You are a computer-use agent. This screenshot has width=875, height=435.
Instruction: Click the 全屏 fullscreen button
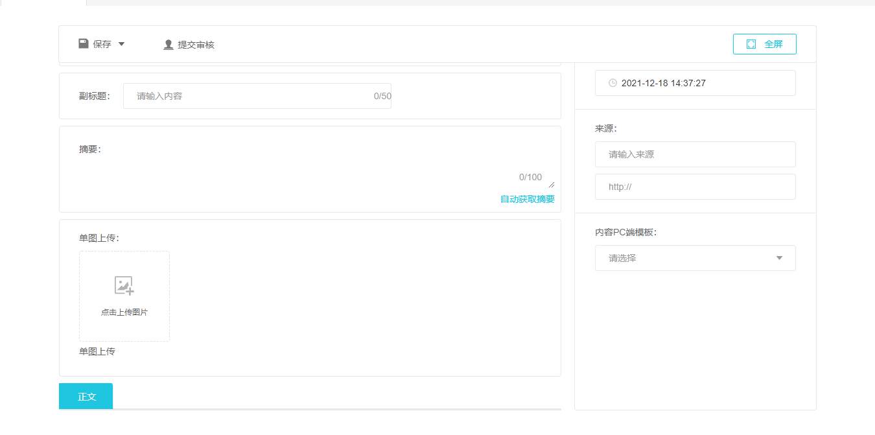765,44
